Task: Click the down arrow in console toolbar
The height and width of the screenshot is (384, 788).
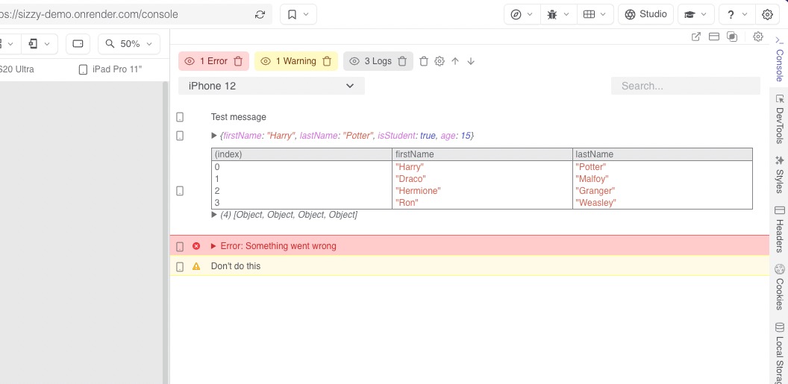Action: 471,61
